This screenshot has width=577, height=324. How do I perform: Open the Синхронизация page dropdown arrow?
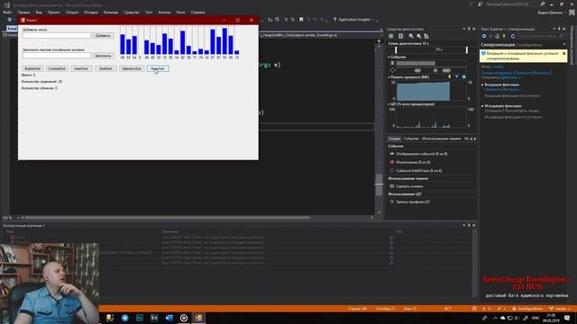pos(564,44)
